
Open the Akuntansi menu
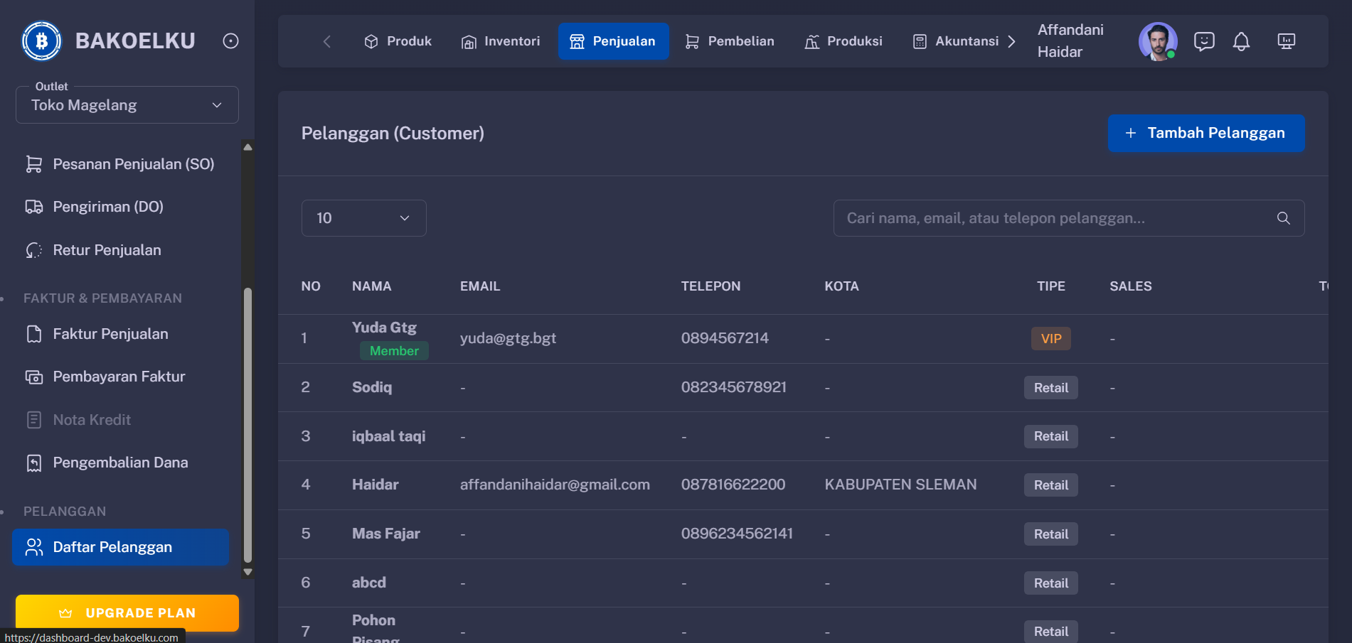pos(959,41)
